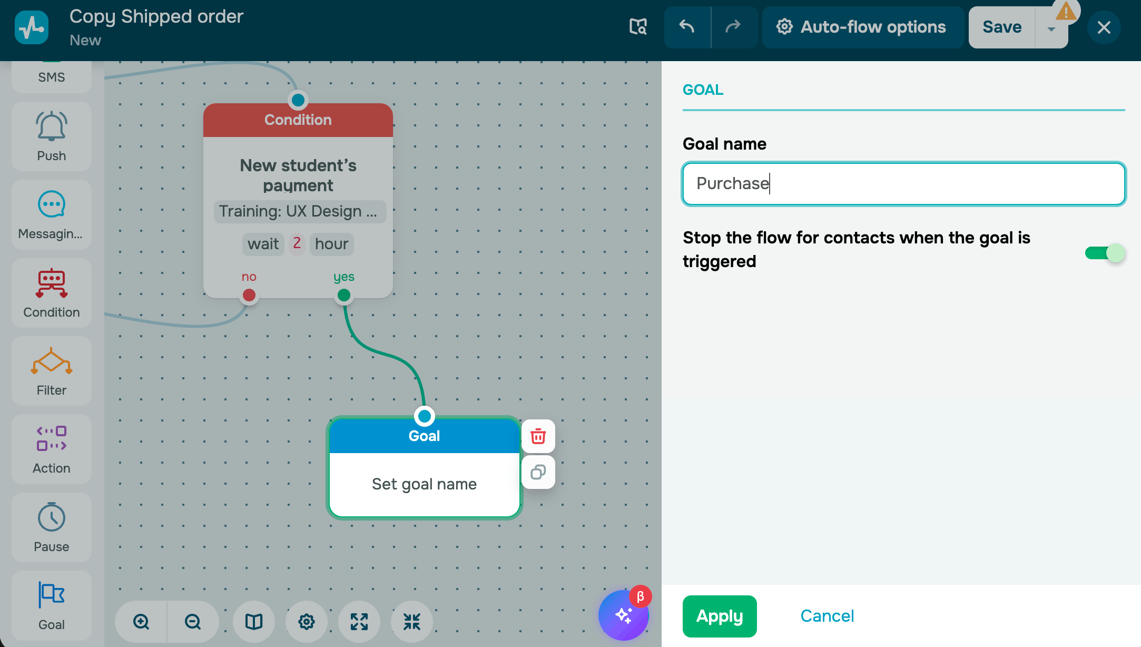Open Auto-flow options
Screen dimensions: 1141x647
[862, 27]
